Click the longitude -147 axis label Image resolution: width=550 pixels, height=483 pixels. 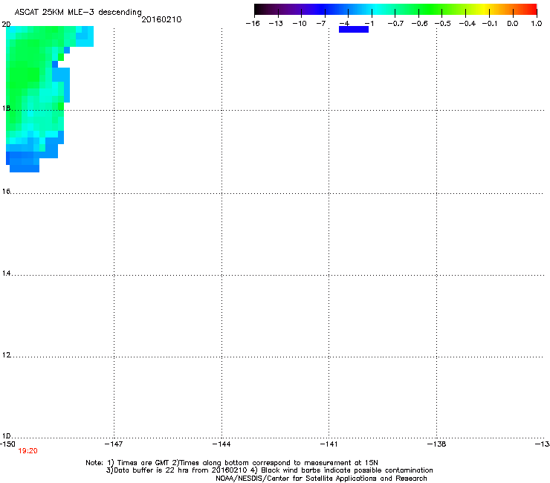(x=114, y=444)
